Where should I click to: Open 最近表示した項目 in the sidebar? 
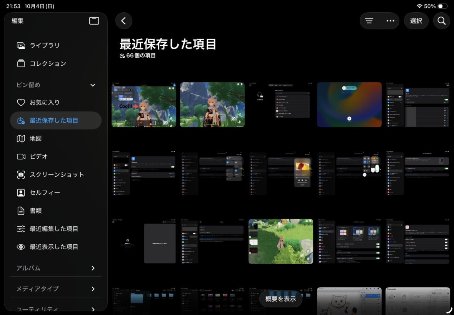tap(55, 247)
